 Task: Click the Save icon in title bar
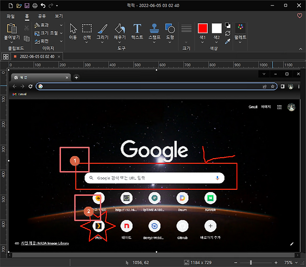[x=27, y=6]
